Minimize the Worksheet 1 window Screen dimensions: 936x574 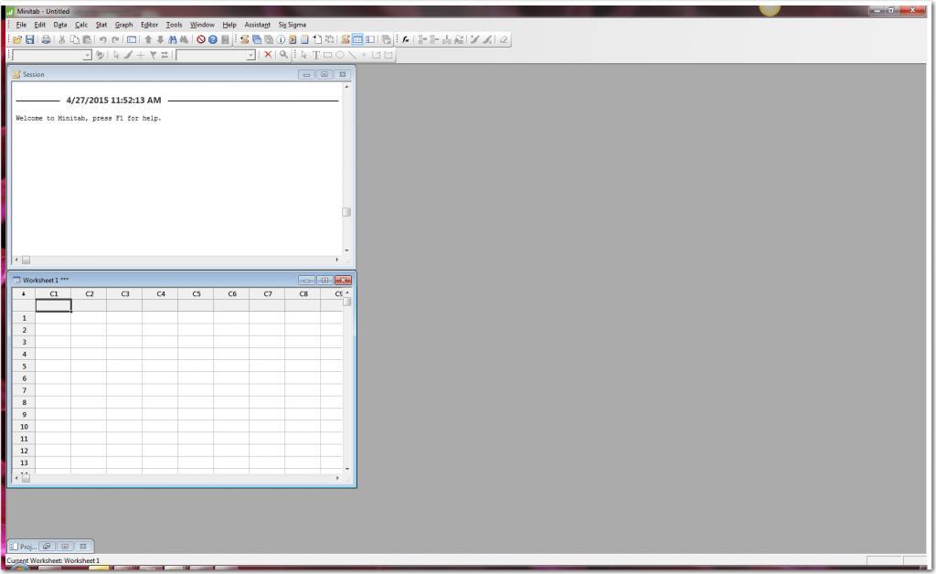tap(306, 280)
